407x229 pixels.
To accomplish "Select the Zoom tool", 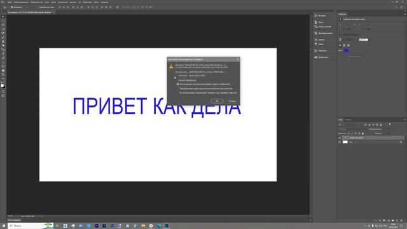I will point(3,74).
